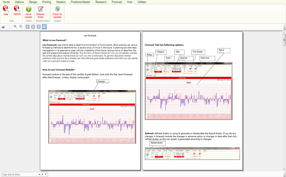The height and width of the screenshot is (177, 286).
Task: Open Release Notes from the ribbon
Action: [40, 11]
